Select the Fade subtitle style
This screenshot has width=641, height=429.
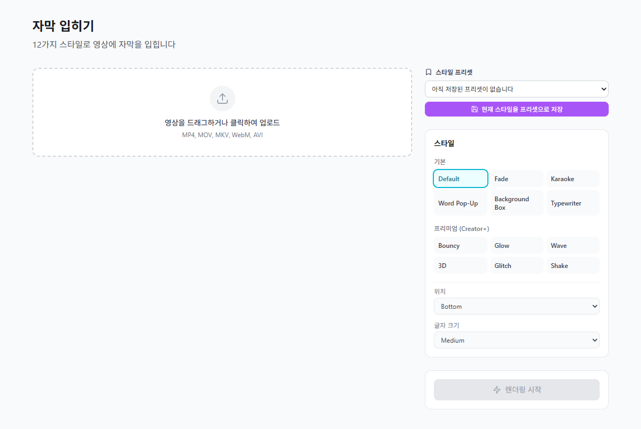point(517,179)
